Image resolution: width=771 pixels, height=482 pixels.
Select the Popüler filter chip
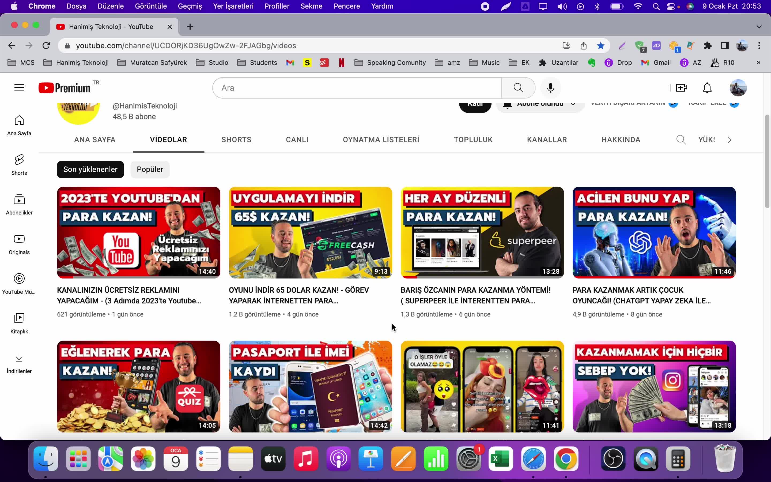tap(150, 169)
